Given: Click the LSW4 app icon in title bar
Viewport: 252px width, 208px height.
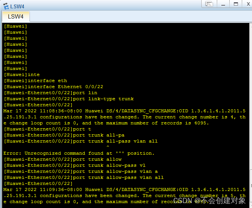Looking at the screenshot, I should pyautogui.click(x=6, y=6).
